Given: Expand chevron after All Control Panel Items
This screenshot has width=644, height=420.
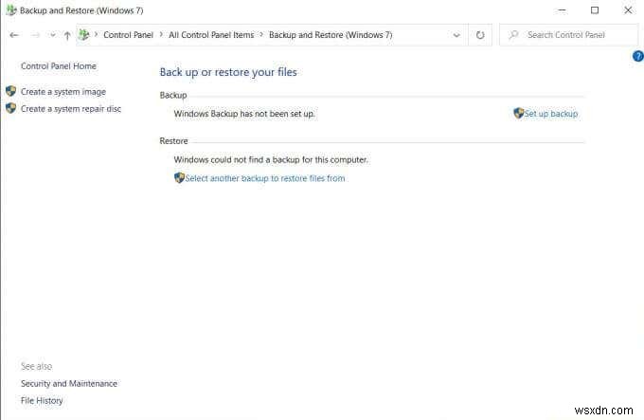Looking at the screenshot, I should pyautogui.click(x=261, y=34).
